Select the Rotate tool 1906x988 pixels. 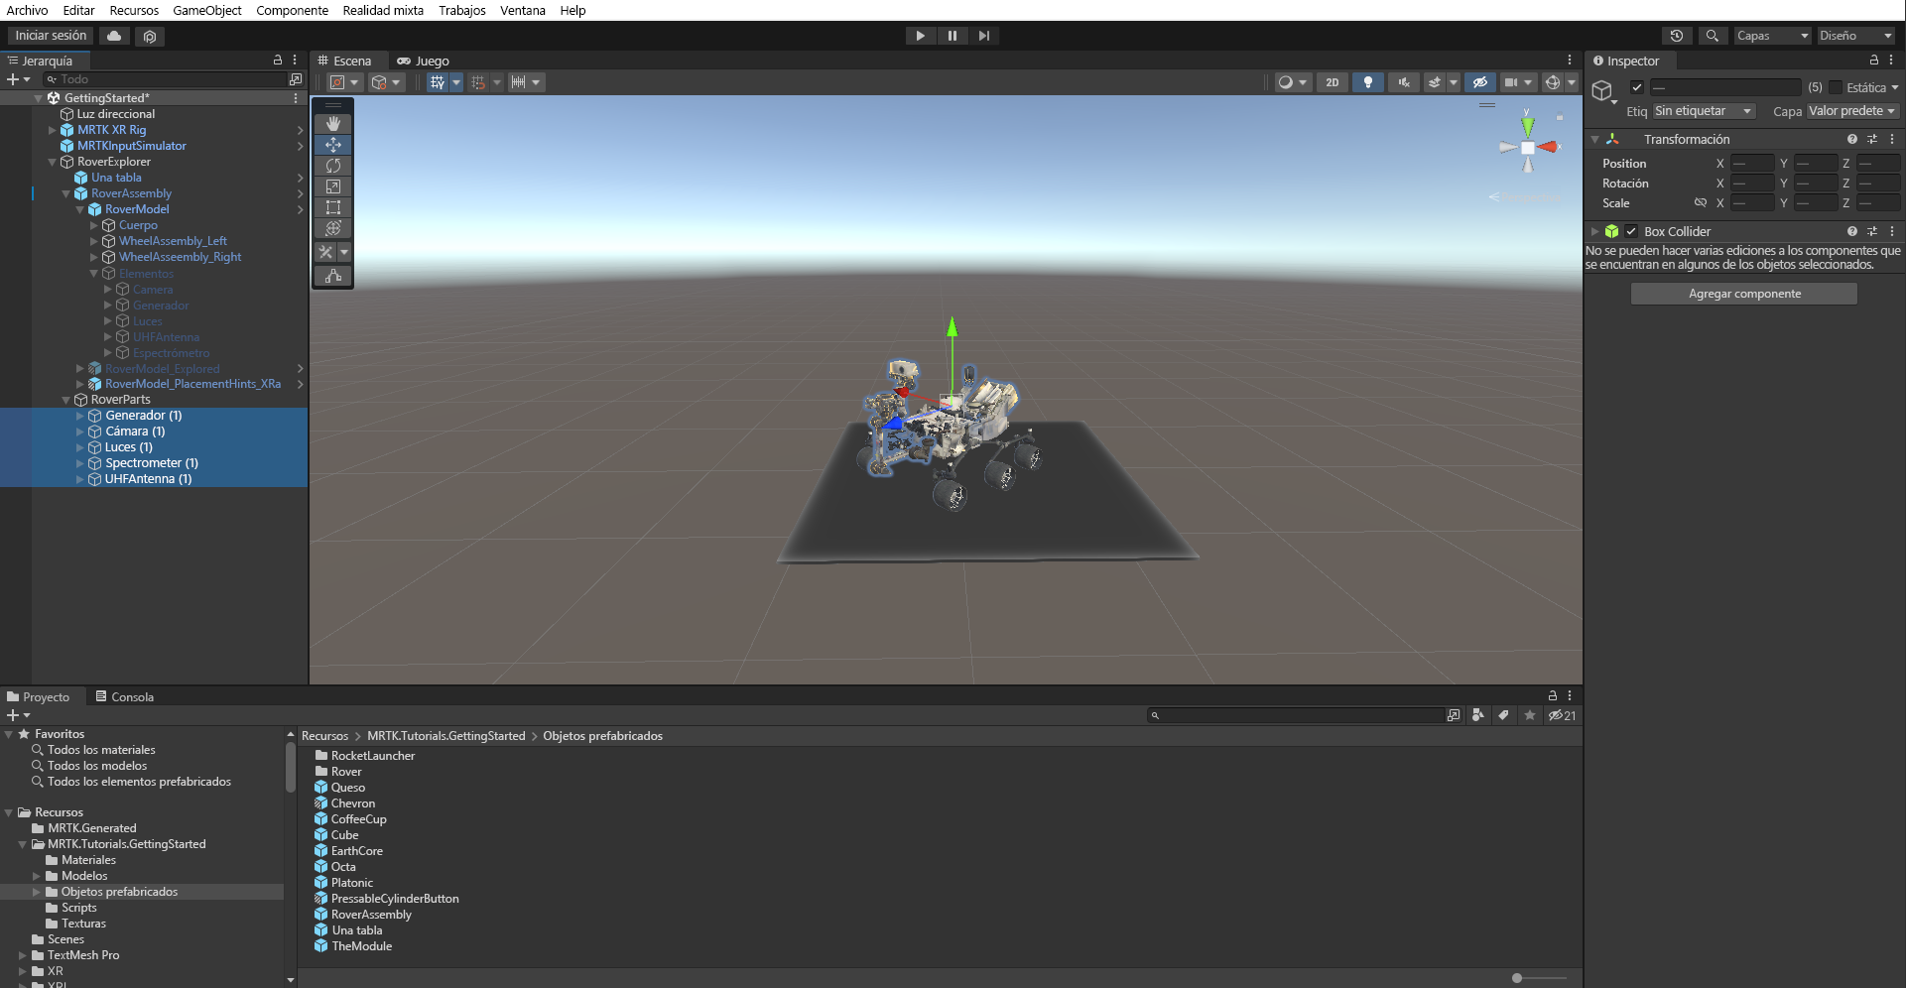pos(333,166)
